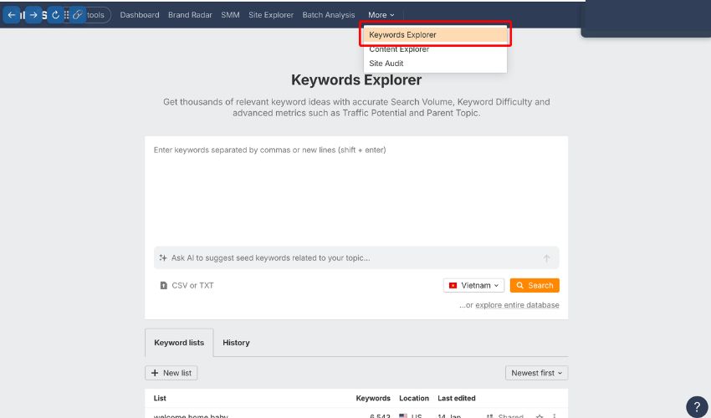The height and width of the screenshot is (418, 711).
Task: Select Site Audit from More menu
Action: (435, 64)
